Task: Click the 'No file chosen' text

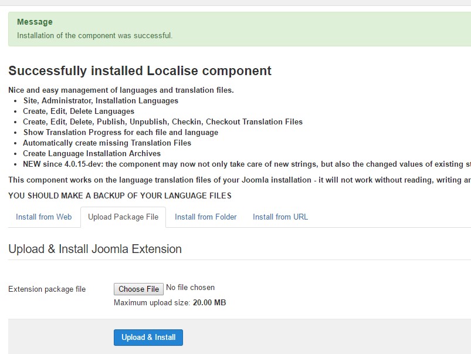Action: tap(191, 288)
